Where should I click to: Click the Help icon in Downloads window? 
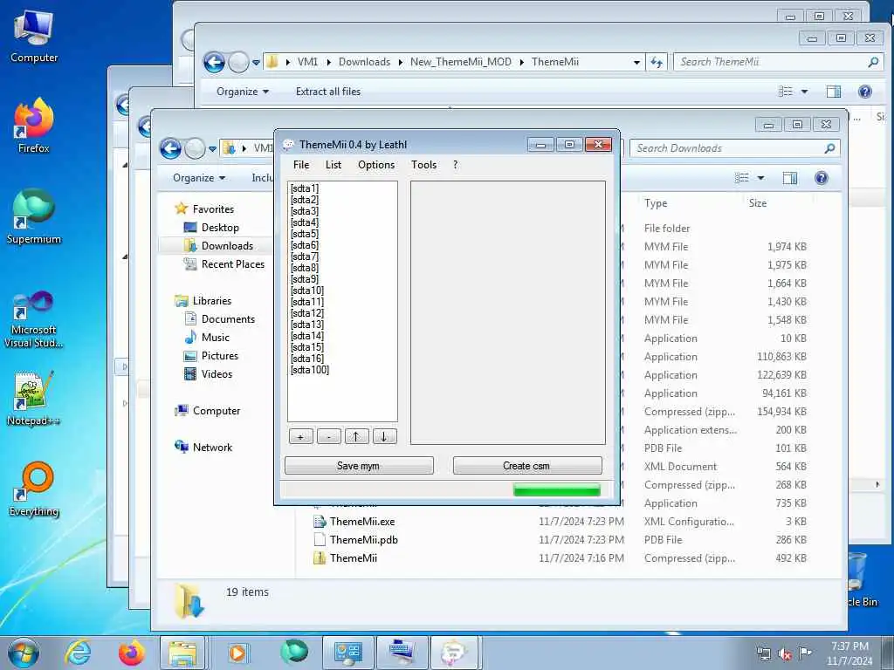(x=821, y=178)
